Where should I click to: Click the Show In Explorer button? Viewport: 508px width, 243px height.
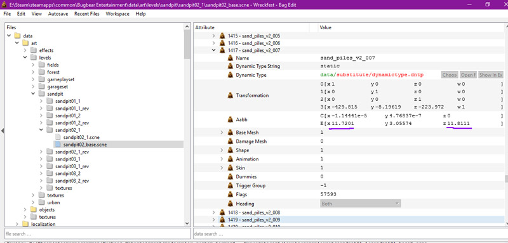click(x=491, y=75)
